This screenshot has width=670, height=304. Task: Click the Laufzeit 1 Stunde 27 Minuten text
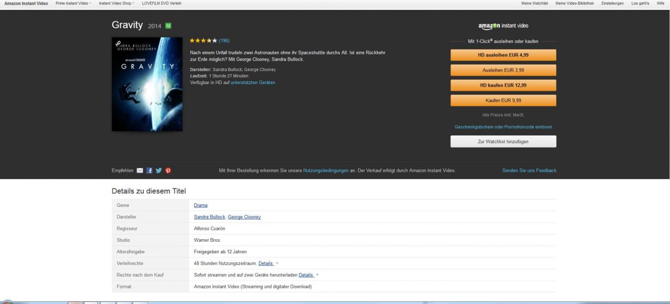click(219, 76)
